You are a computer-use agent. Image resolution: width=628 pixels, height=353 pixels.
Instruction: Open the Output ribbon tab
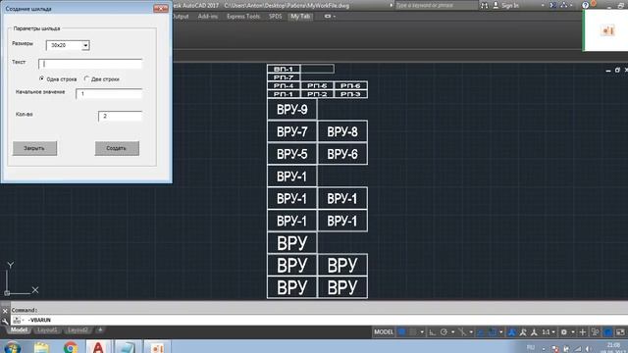[181, 17]
